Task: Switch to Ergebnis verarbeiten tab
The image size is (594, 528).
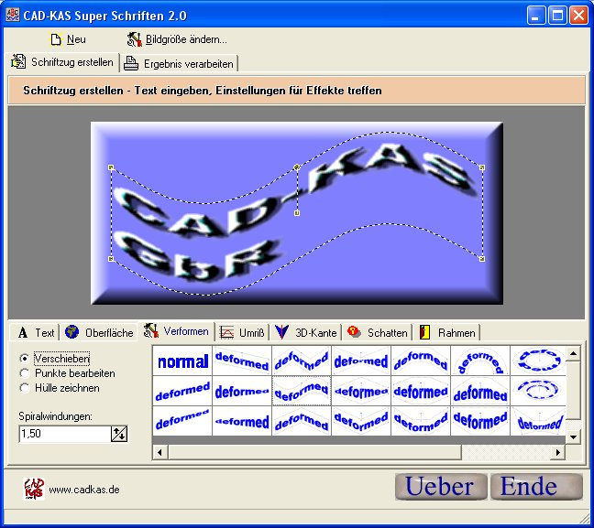Action: tap(180, 62)
